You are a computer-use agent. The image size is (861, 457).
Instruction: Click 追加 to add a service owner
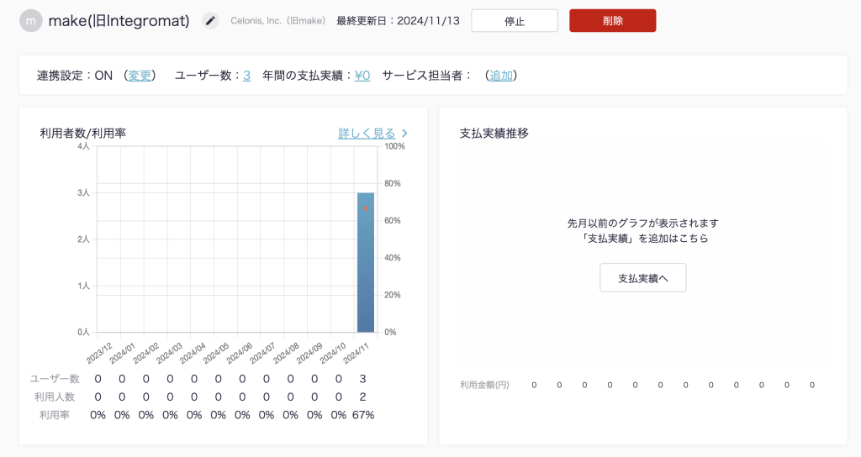[501, 76]
